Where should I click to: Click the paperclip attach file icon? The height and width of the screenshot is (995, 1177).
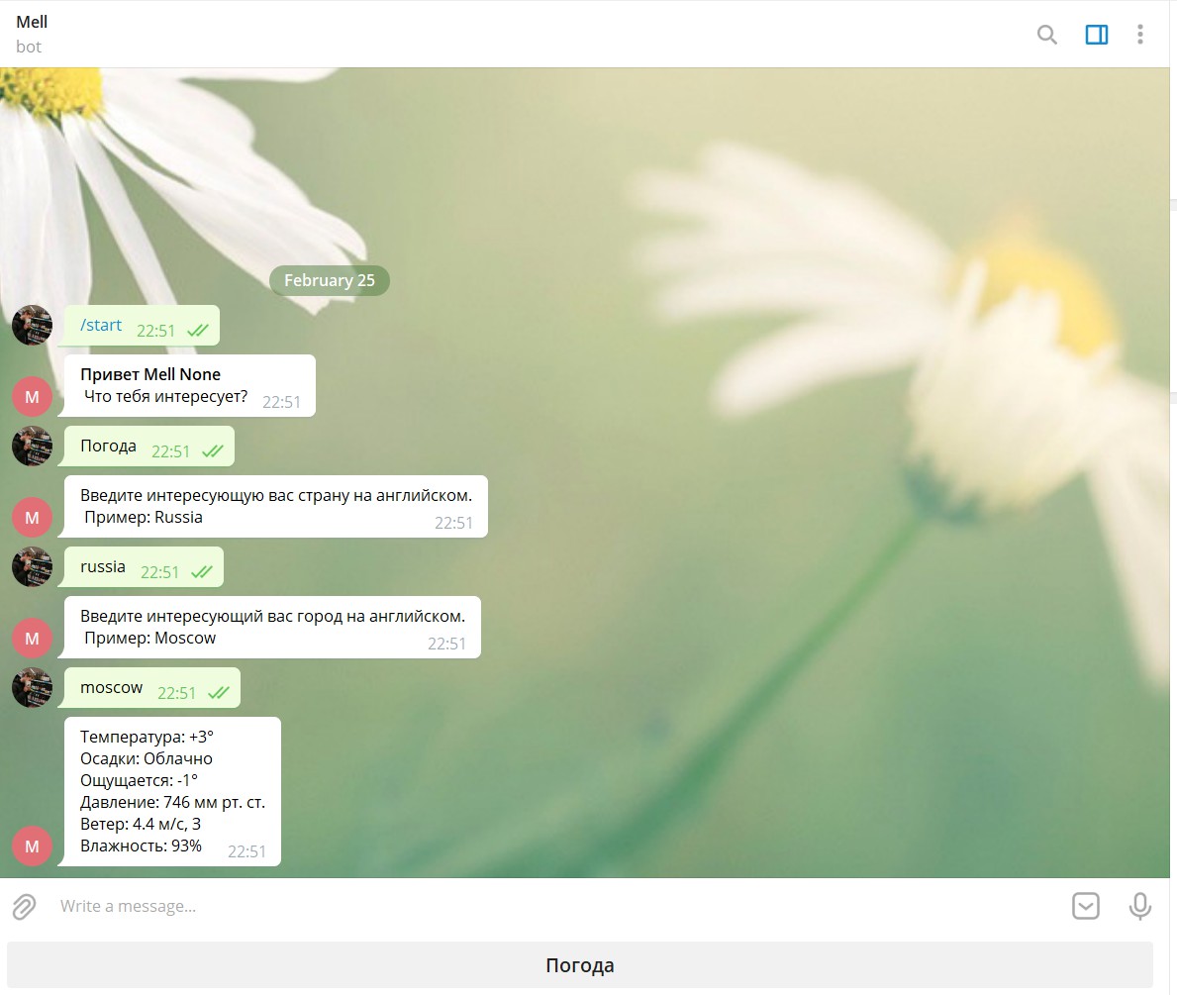[x=24, y=906]
